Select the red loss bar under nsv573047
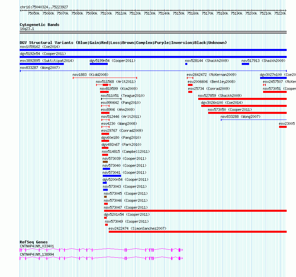Viewport: 296px width, 277px height. tap(195, 211)
